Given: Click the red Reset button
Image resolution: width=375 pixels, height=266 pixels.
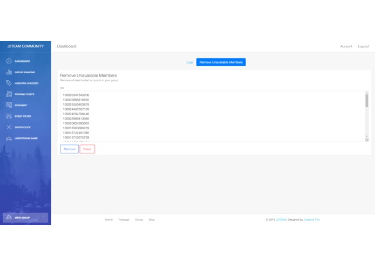Looking at the screenshot, I should (87, 149).
